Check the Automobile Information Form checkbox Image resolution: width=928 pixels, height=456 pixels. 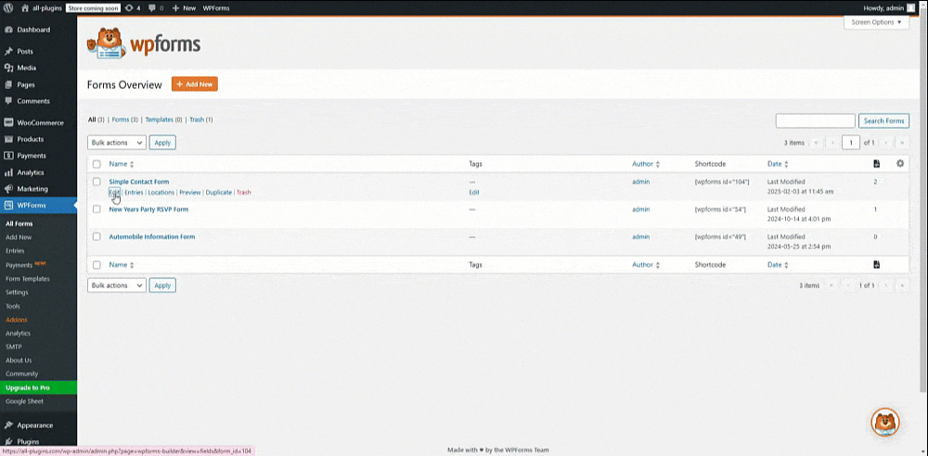pyautogui.click(x=97, y=236)
